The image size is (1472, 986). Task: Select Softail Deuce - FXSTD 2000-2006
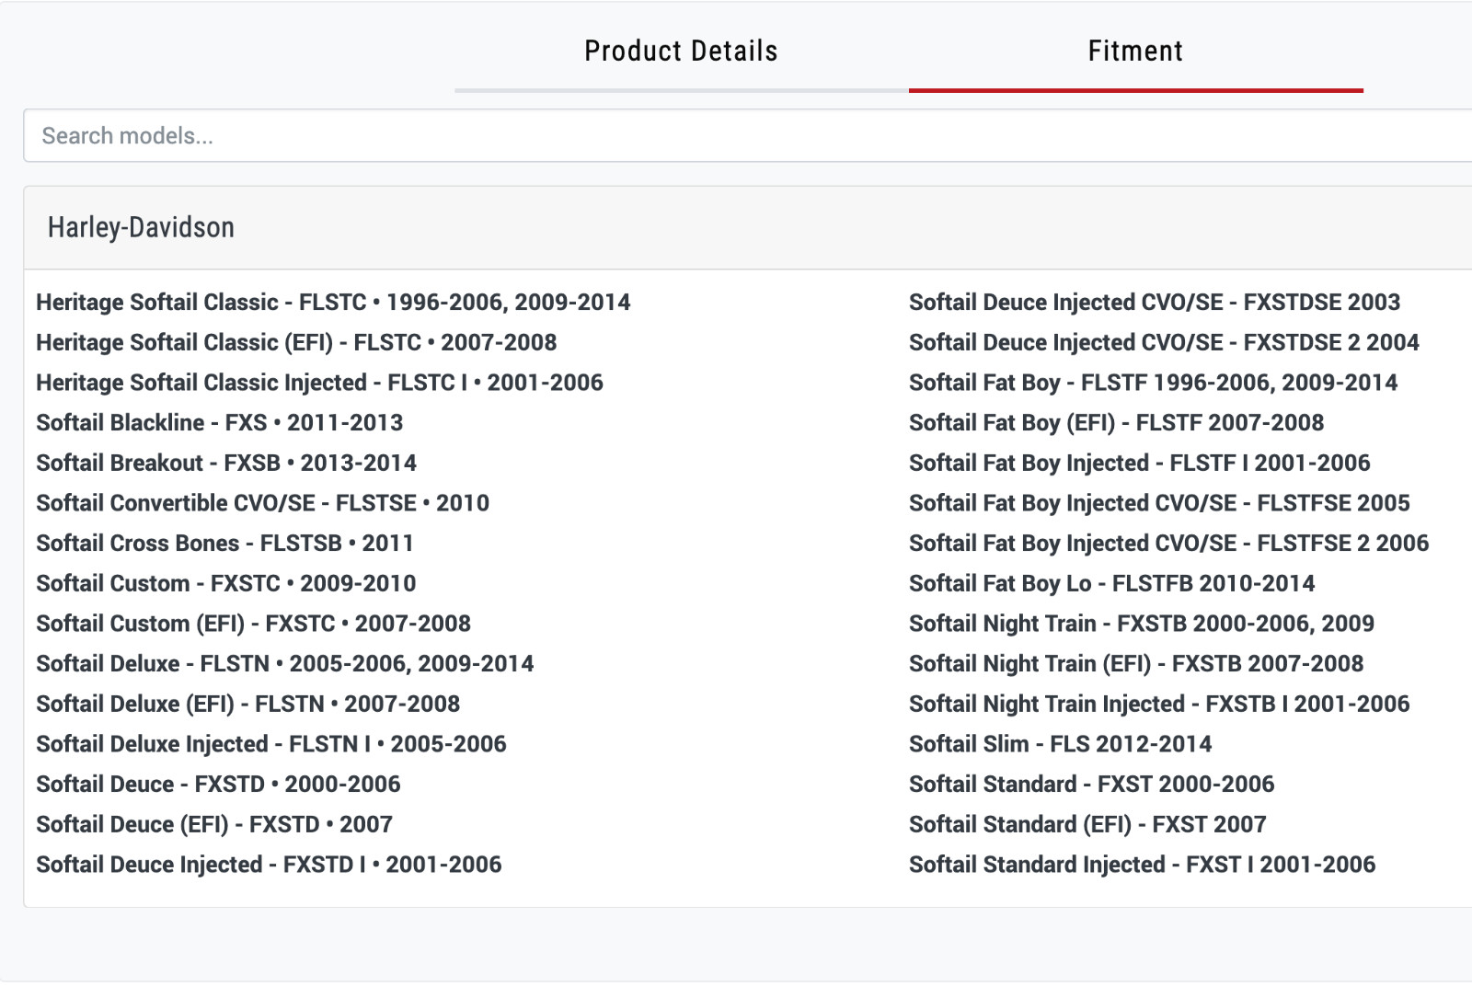pyautogui.click(x=218, y=785)
